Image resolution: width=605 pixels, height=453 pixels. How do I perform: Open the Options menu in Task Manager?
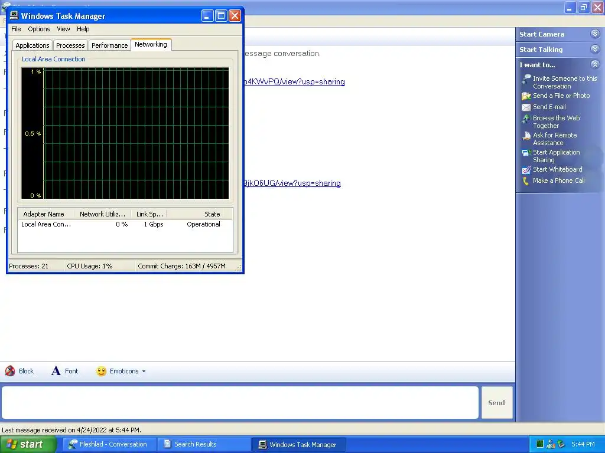[x=38, y=29]
